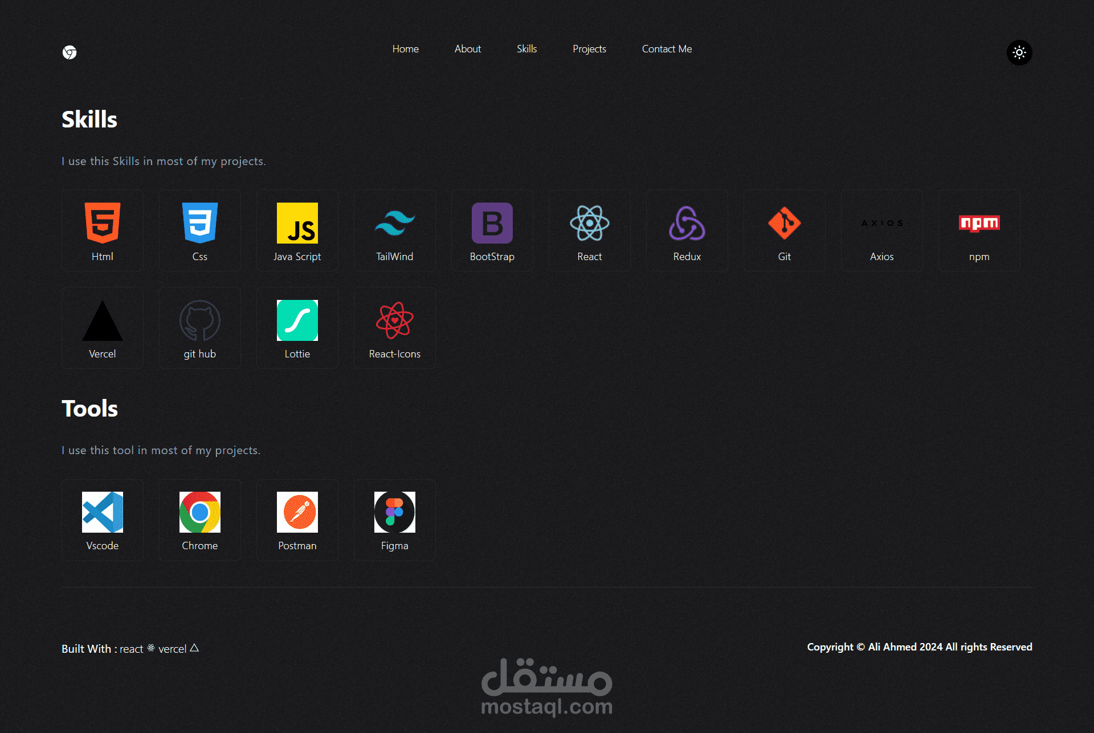1094x733 pixels.
Task: Choose the purple Bootstrap icon
Action: [x=492, y=223]
